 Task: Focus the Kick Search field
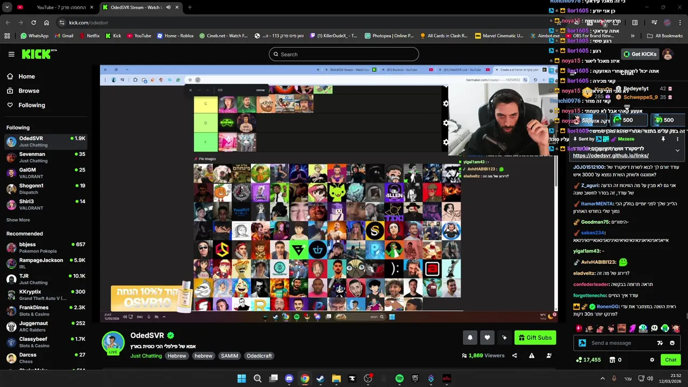pos(343,54)
